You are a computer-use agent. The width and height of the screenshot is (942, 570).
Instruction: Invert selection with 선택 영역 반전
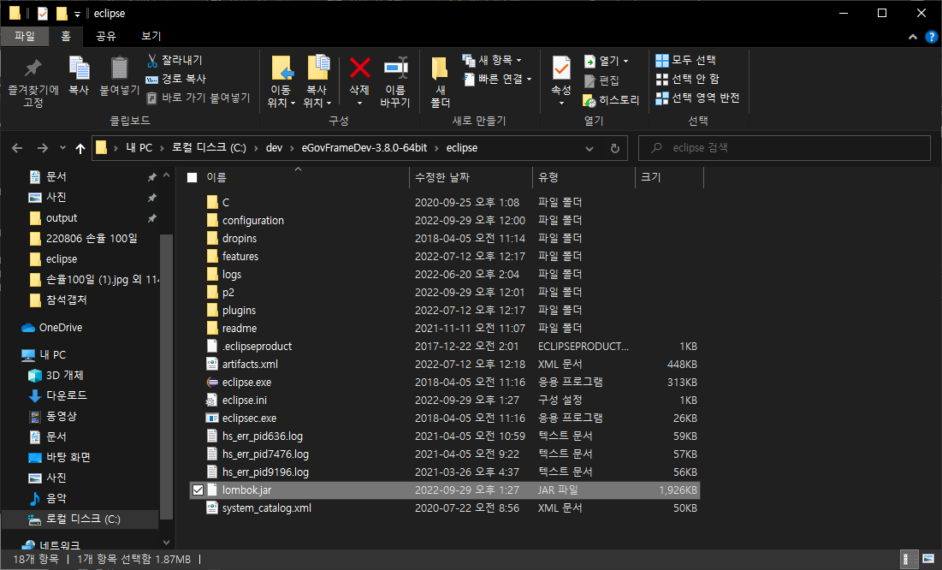click(x=697, y=98)
